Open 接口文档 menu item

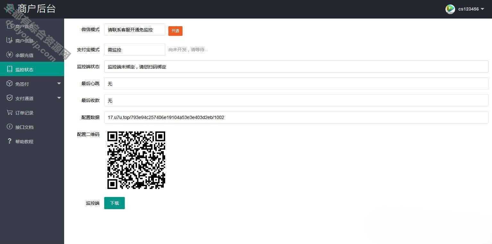click(32, 127)
